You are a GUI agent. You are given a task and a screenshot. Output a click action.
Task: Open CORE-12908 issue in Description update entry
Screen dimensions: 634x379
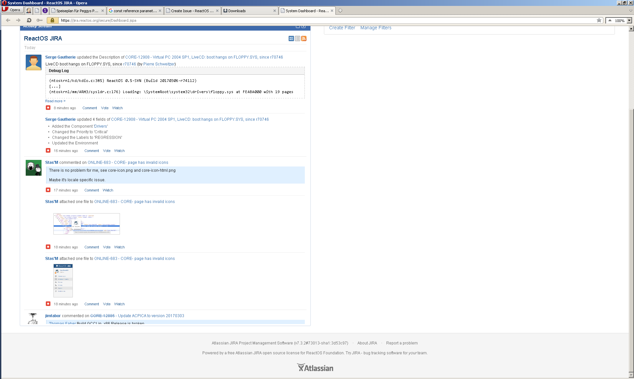[204, 57]
